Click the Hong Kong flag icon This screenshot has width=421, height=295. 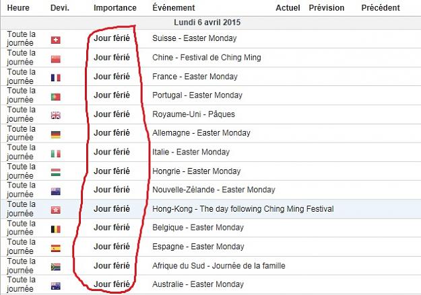[56, 210]
